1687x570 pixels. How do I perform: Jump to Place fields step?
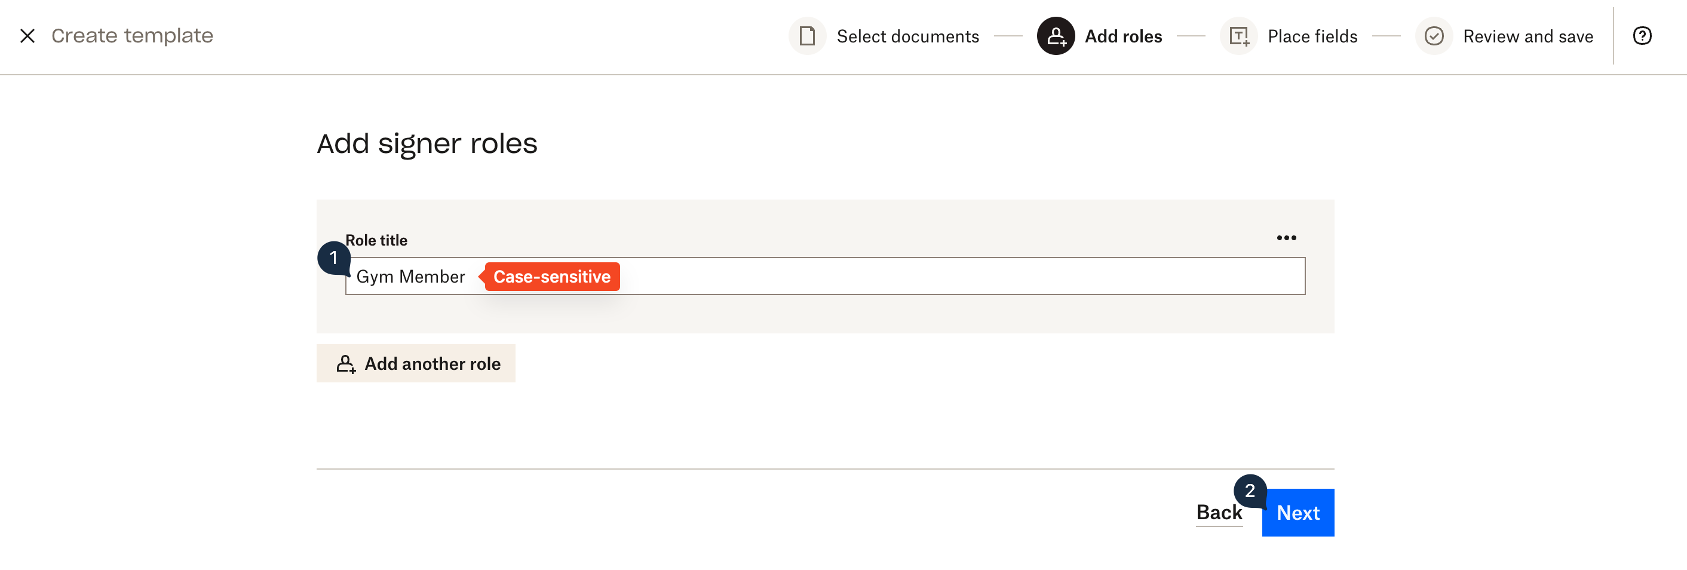pos(1312,36)
